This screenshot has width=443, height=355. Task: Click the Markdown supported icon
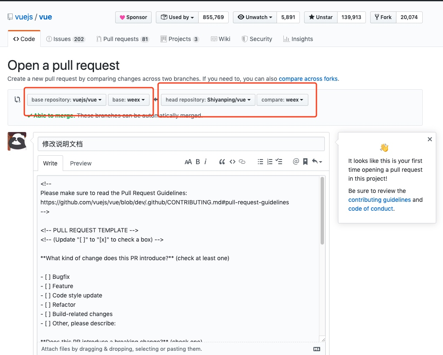click(317, 349)
